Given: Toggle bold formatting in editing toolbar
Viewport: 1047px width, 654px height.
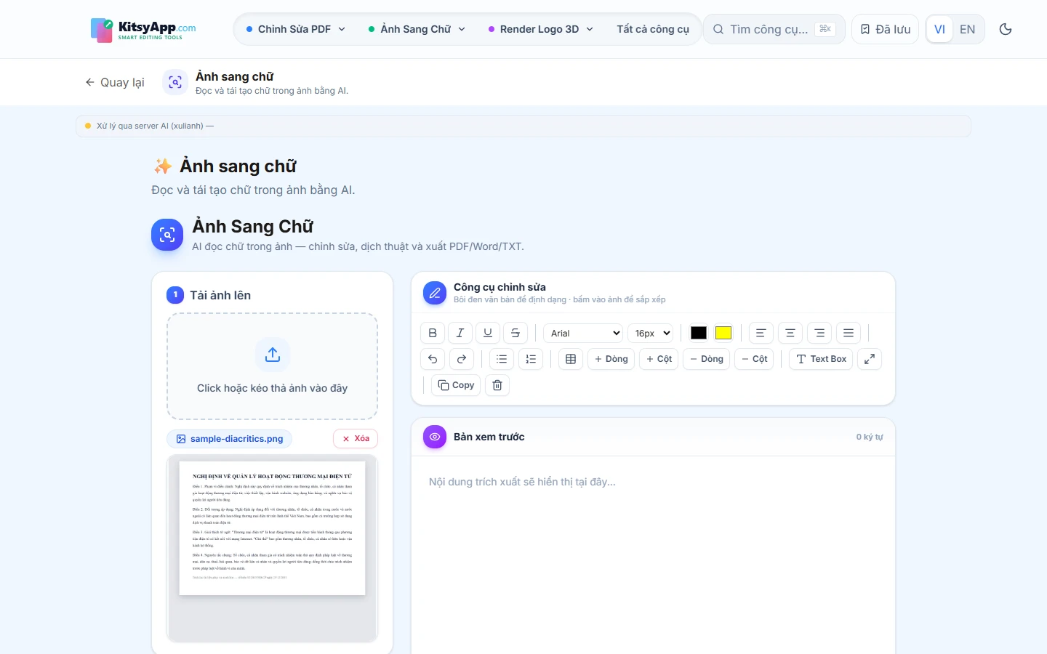Looking at the screenshot, I should click(x=433, y=333).
